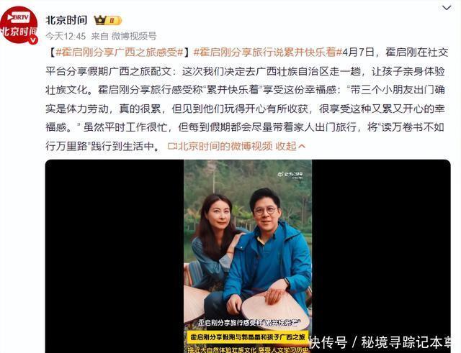
Task: Click the black area left of the video
Action: click(x=115, y=256)
